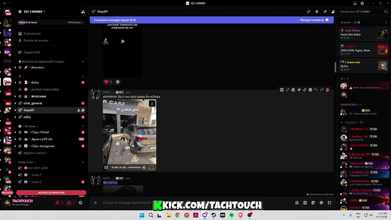Open the edits channel

[51, 117]
